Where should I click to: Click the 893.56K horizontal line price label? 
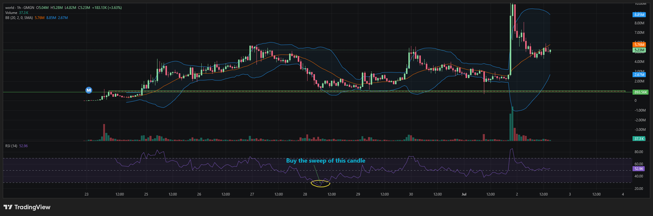pyautogui.click(x=640, y=92)
